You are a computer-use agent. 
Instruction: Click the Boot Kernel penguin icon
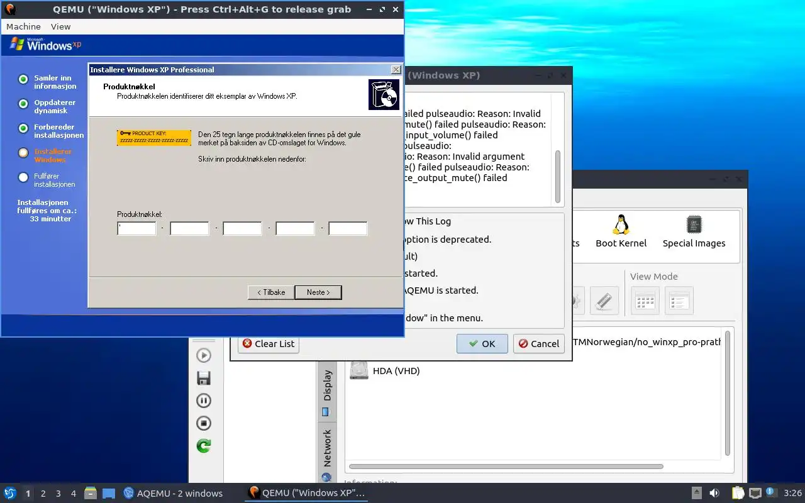point(621,225)
